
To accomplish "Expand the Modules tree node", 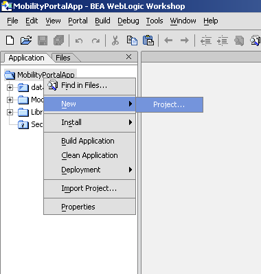I will click(10, 100).
